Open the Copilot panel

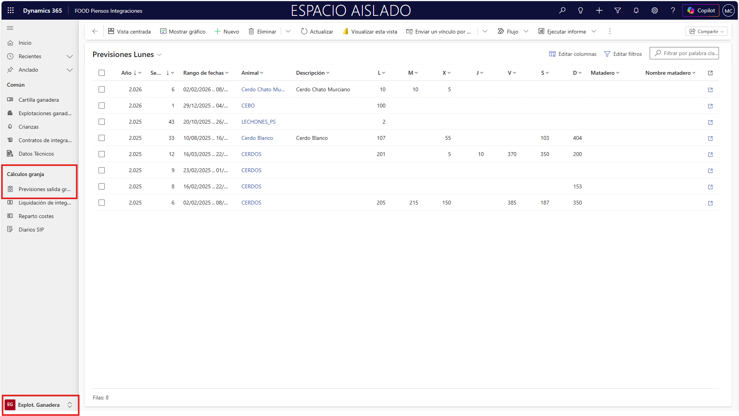click(701, 10)
